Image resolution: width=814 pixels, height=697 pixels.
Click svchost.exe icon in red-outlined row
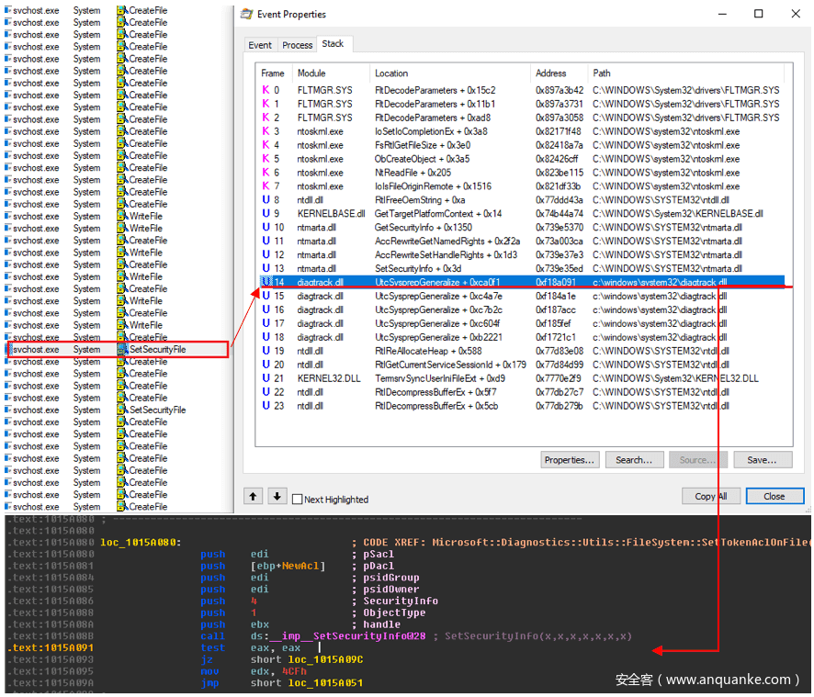click(8, 350)
